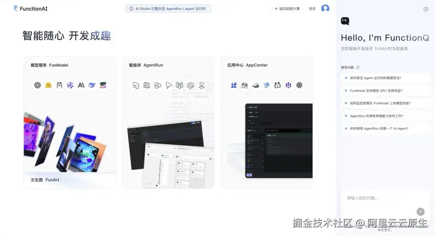Click the Hugging Face emoji icon
The height and width of the screenshot is (236, 435).
(x=49, y=85)
